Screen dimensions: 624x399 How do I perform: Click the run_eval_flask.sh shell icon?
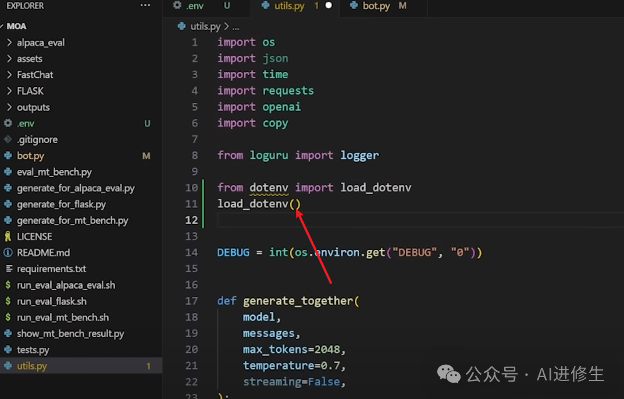point(8,301)
